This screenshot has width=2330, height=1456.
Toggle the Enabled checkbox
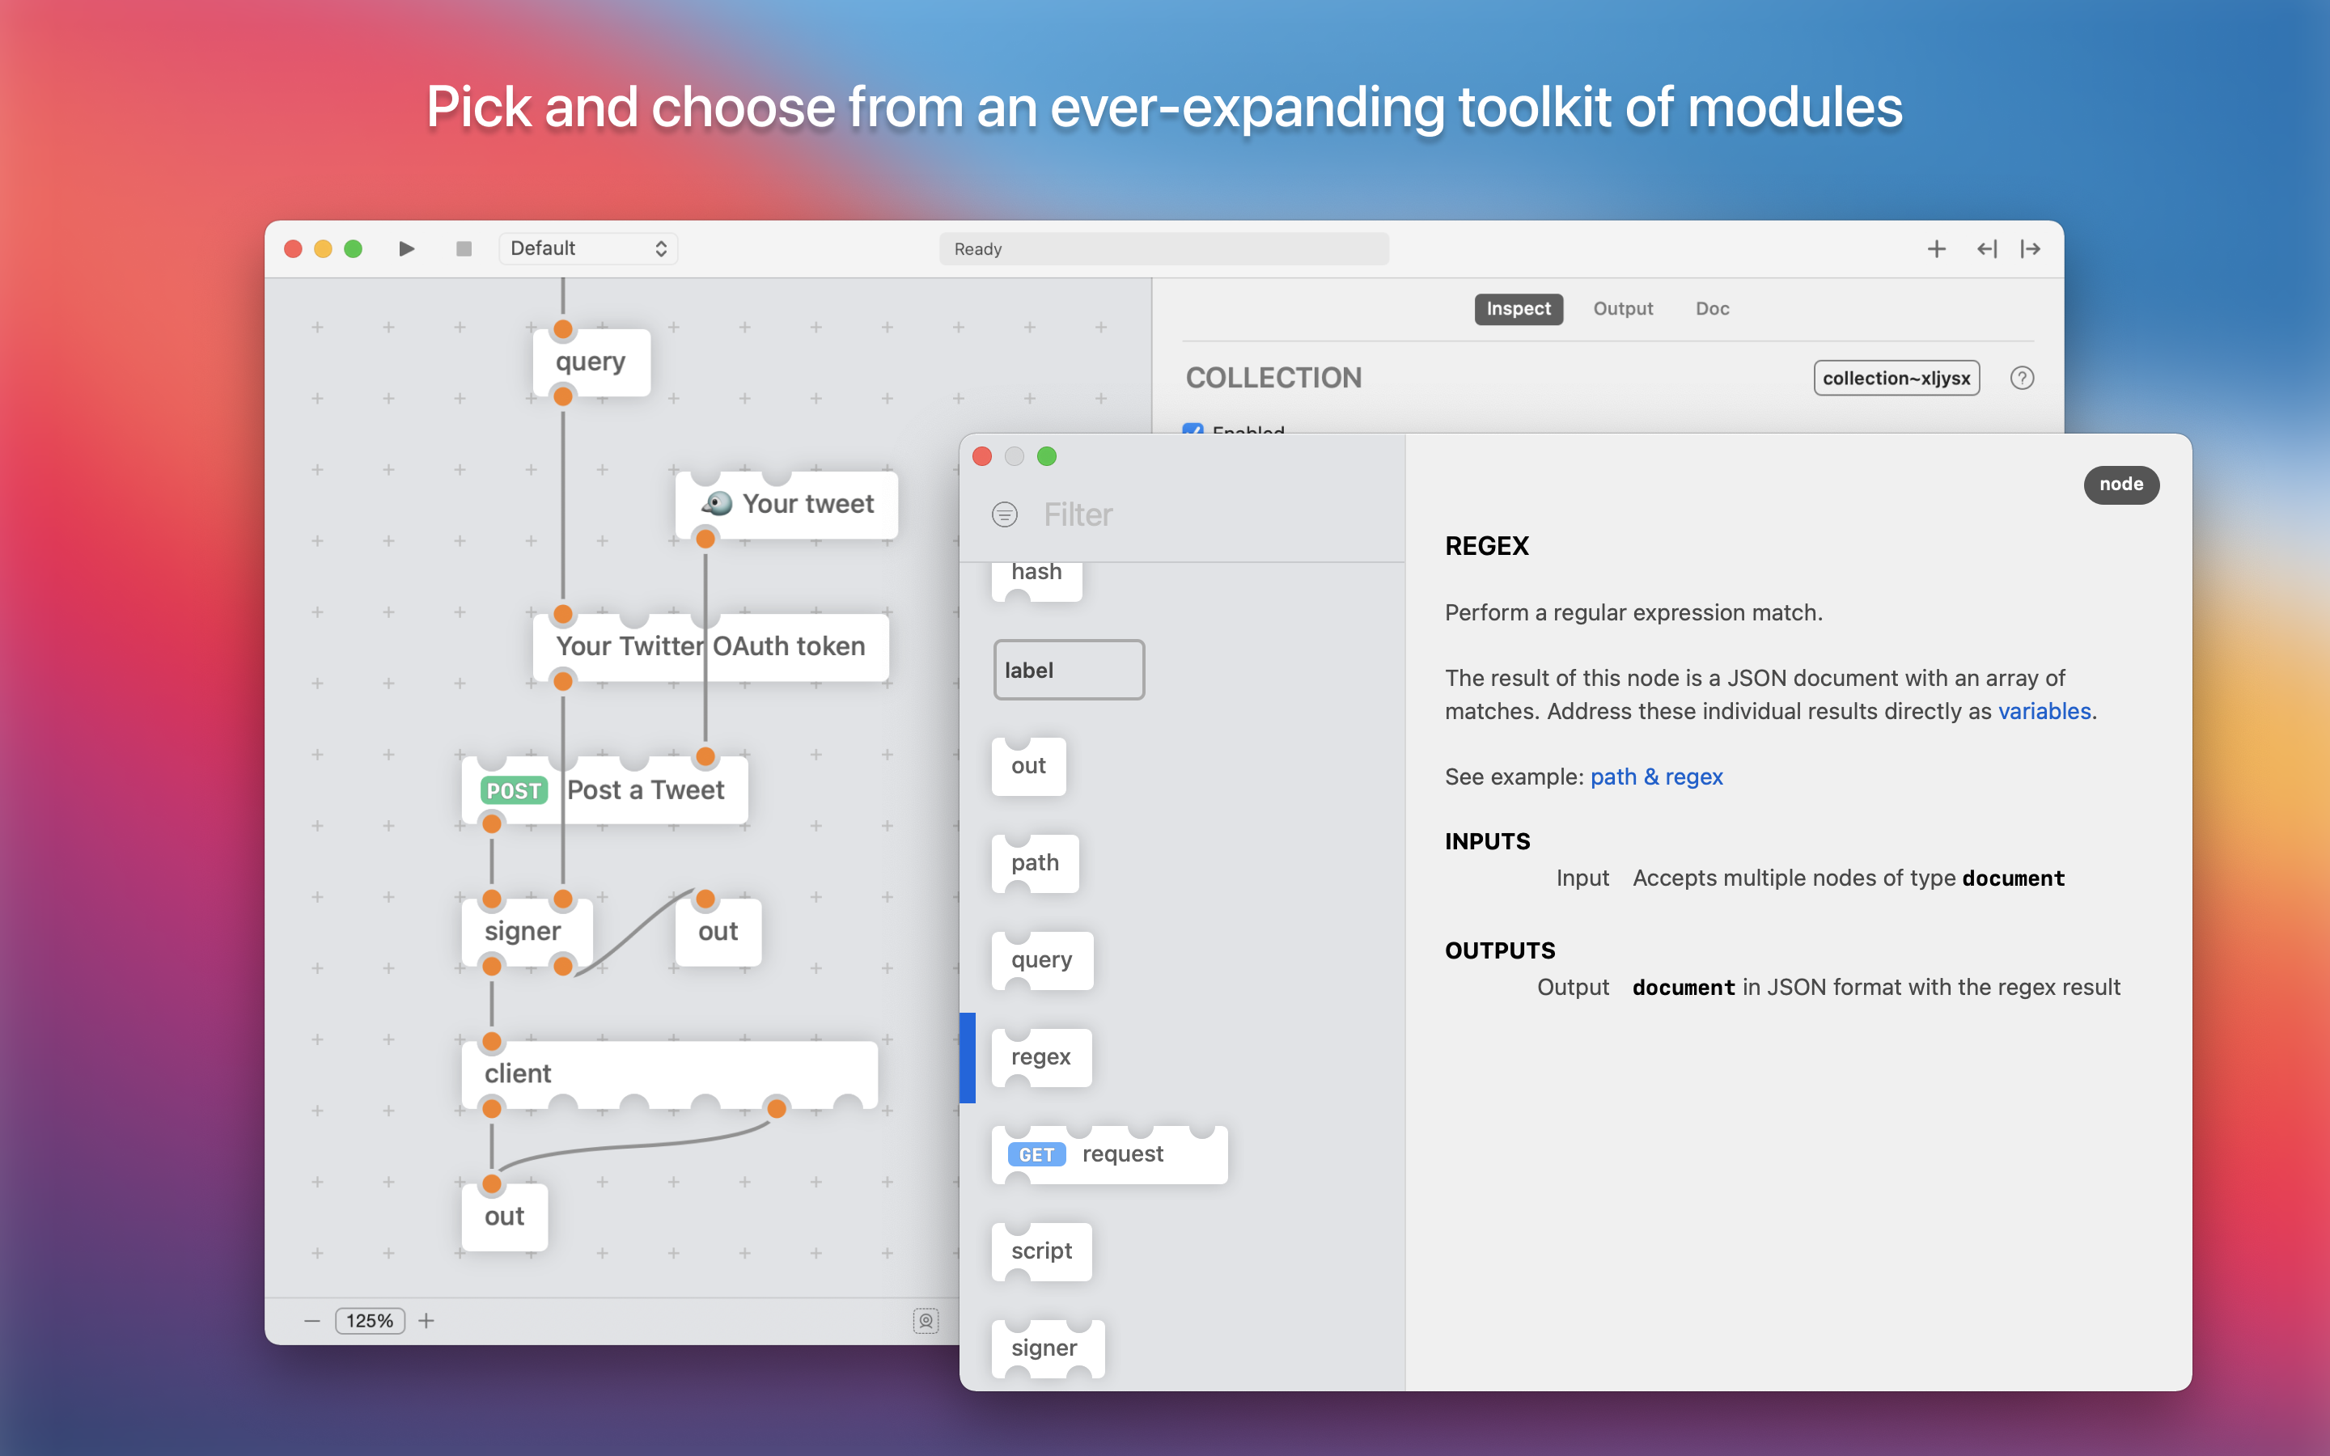1193,430
